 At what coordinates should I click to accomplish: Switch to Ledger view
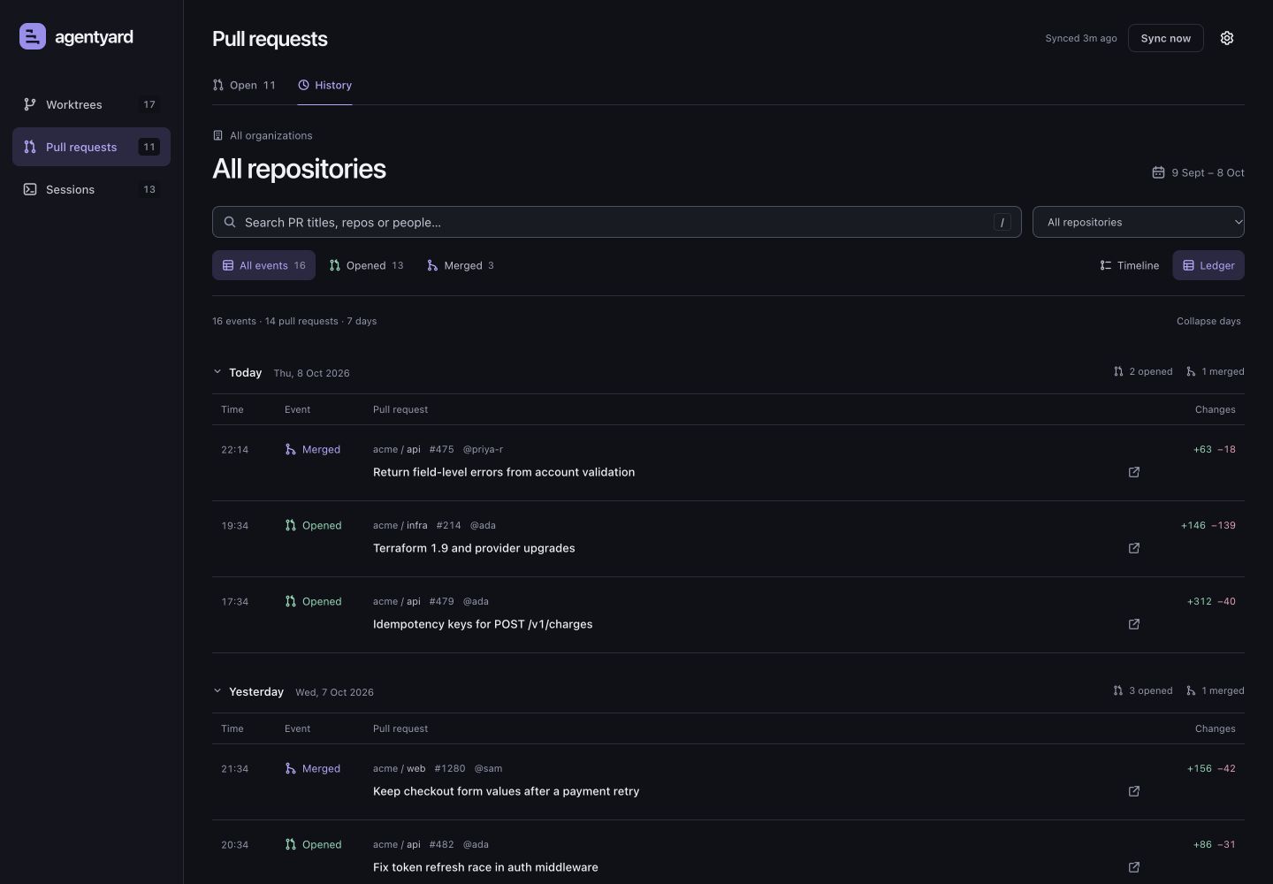point(1208,265)
